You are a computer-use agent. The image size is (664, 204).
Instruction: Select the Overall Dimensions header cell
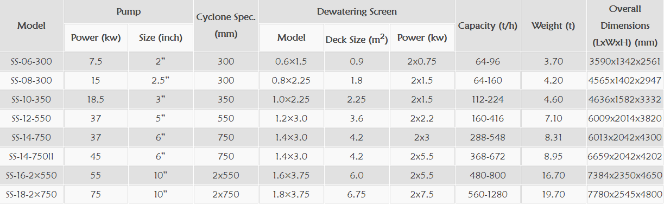pos(625,25)
